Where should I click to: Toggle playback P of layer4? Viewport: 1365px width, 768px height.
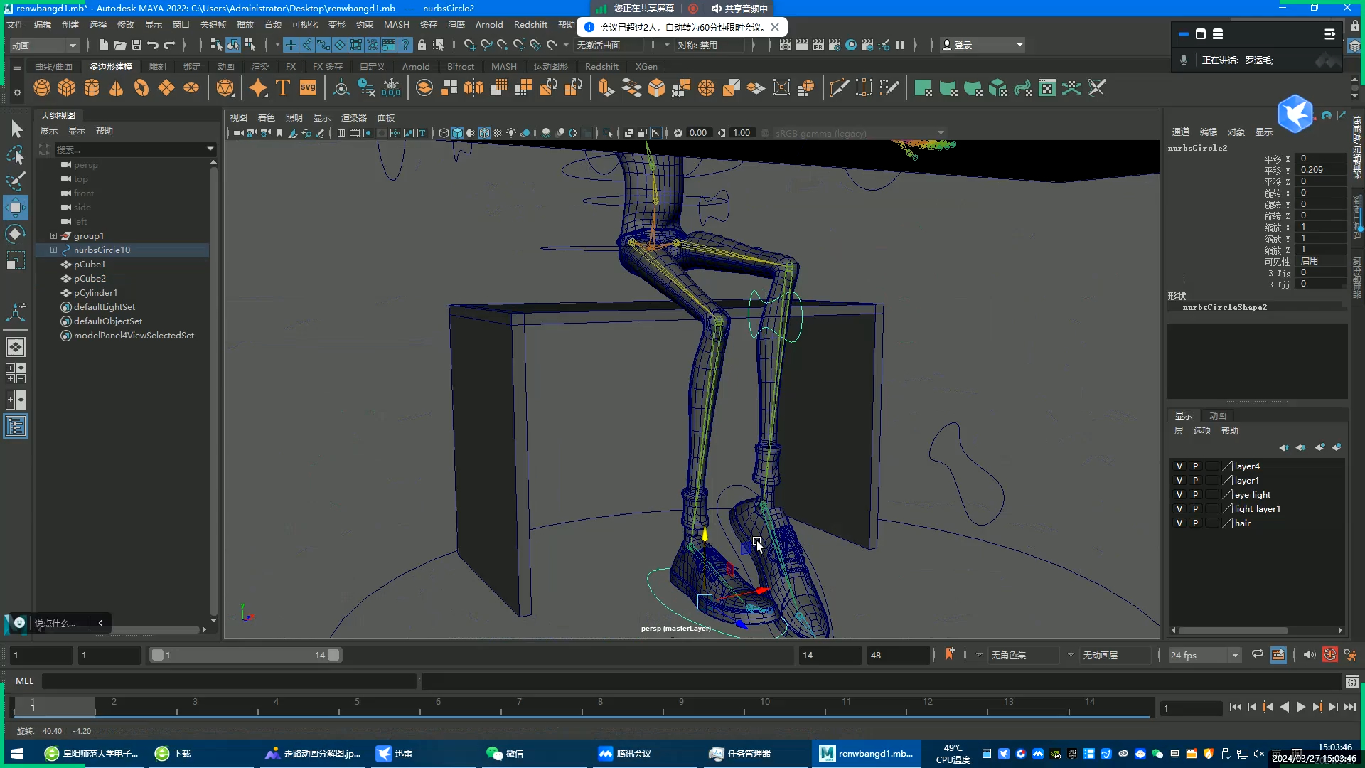coord(1196,466)
